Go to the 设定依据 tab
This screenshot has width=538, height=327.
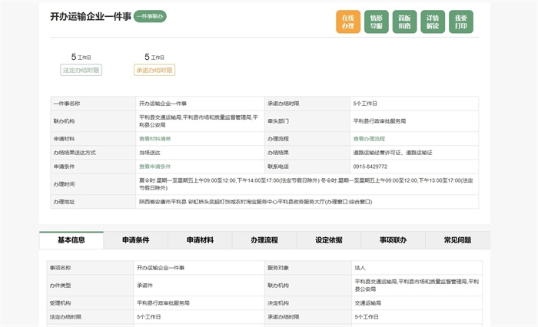(329, 240)
